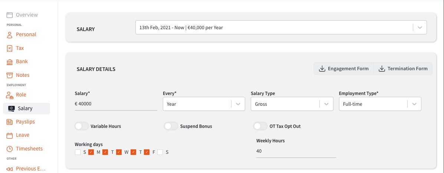Click the Working days label
Viewport: 444px width, 173px height.
89,145
